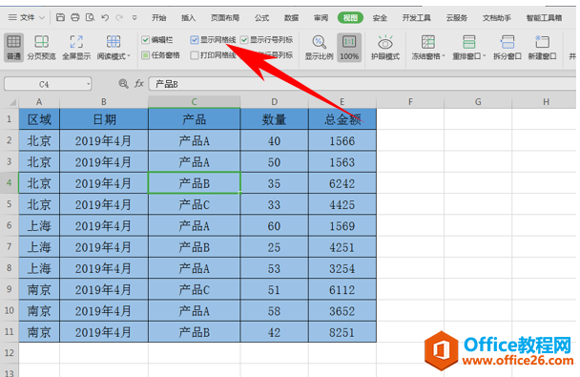
Task: Select column C header
Action: tap(195, 102)
